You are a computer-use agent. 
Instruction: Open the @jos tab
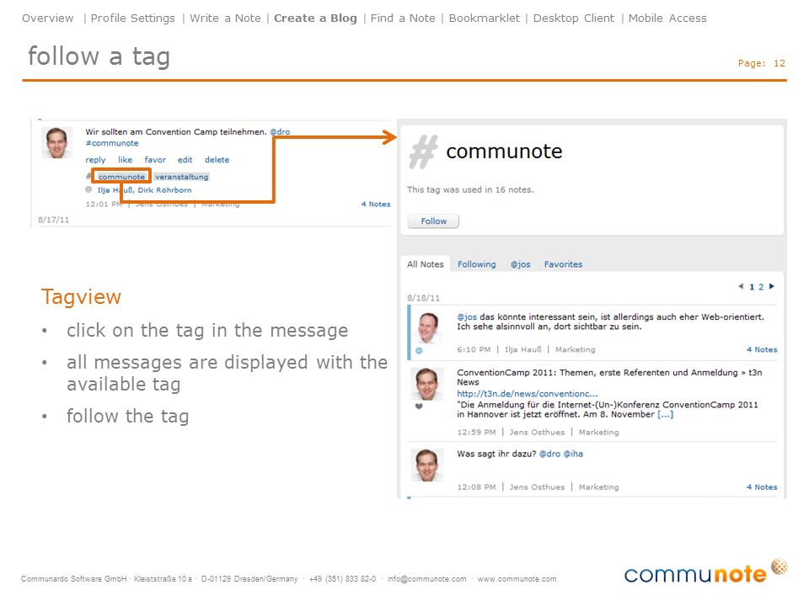[520, 264]
